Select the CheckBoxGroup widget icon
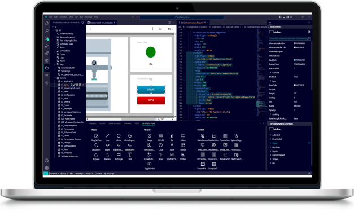354x212 pixels. tap(150, 145)
